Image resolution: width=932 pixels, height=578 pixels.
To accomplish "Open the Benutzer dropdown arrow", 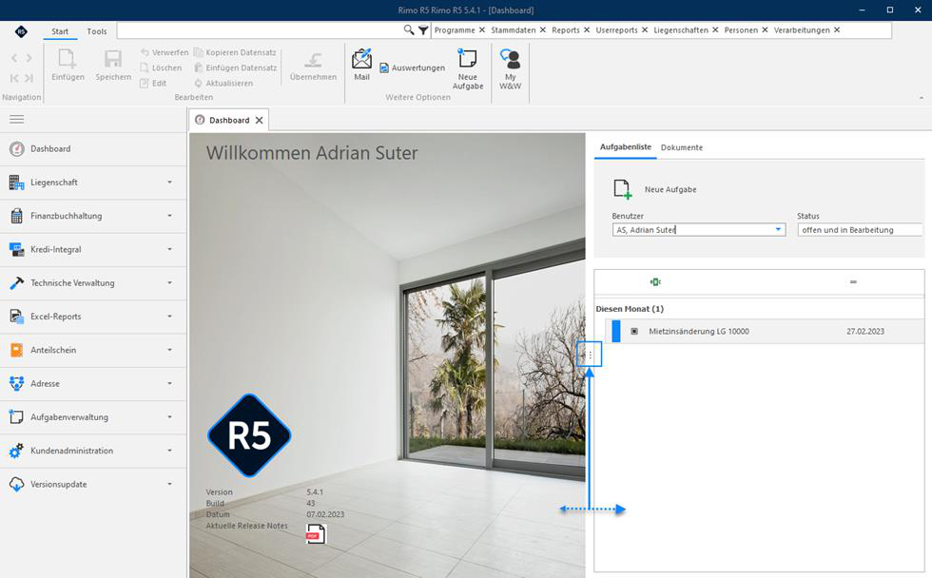I will 778,229.
